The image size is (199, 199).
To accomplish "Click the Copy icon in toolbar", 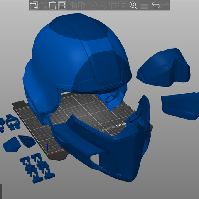I will [73, 5].
